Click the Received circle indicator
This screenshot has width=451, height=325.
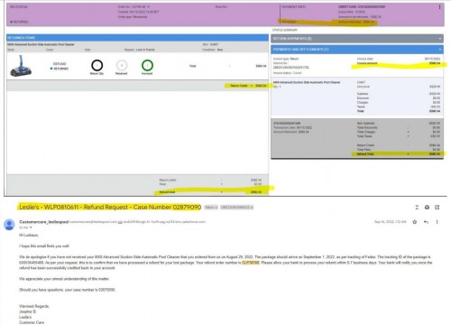click(122, 65)
